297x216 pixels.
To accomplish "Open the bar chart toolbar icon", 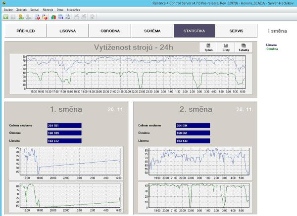I will 53,17.
